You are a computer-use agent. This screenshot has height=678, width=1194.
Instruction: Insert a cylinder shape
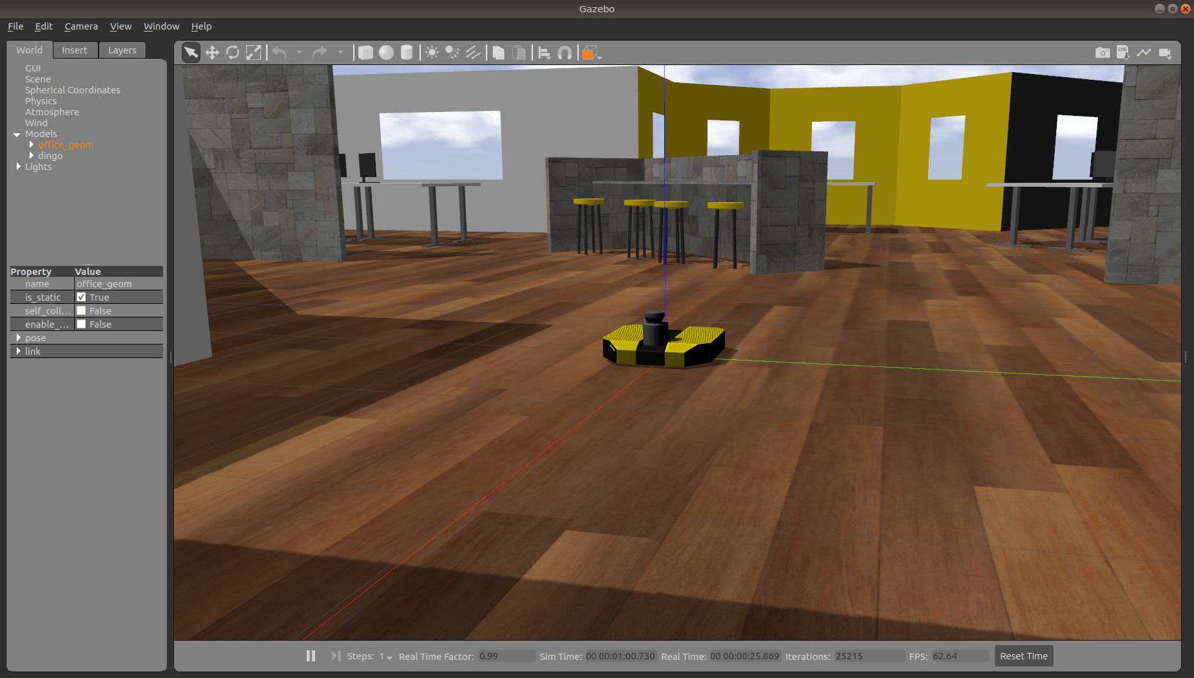pos(407,53)
